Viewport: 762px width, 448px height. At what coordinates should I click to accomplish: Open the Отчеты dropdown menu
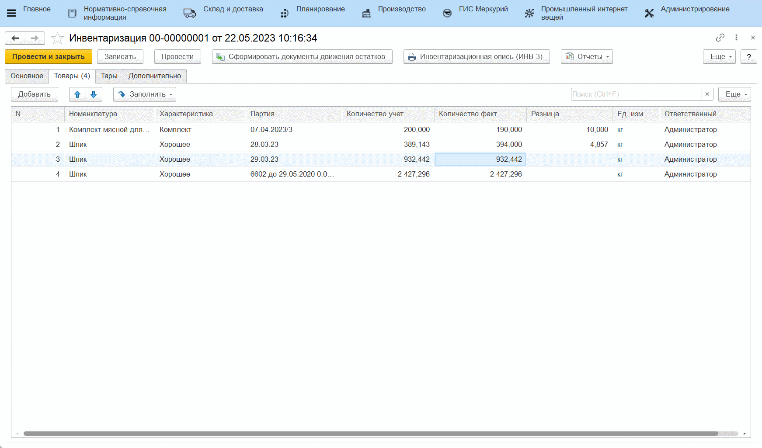pyautogui.click(x=587, y=57)
